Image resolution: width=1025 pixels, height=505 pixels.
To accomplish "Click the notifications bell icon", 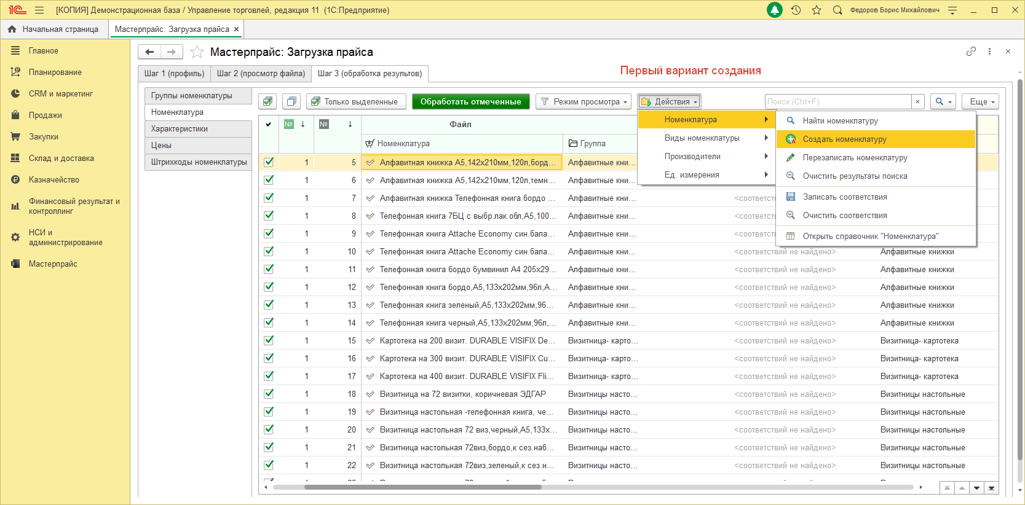I will point(775,10).
